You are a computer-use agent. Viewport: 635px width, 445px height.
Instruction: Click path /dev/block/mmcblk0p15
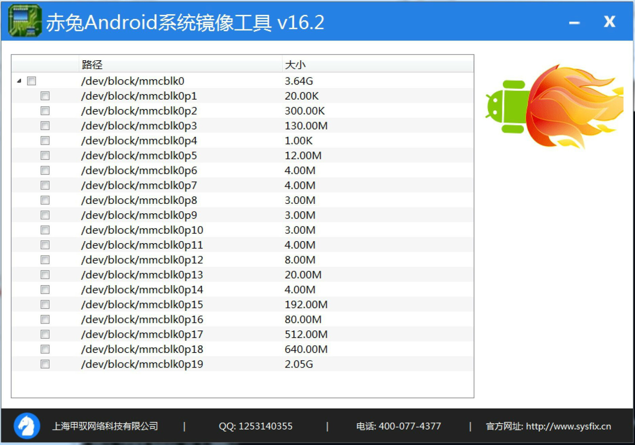pos(142,305)
